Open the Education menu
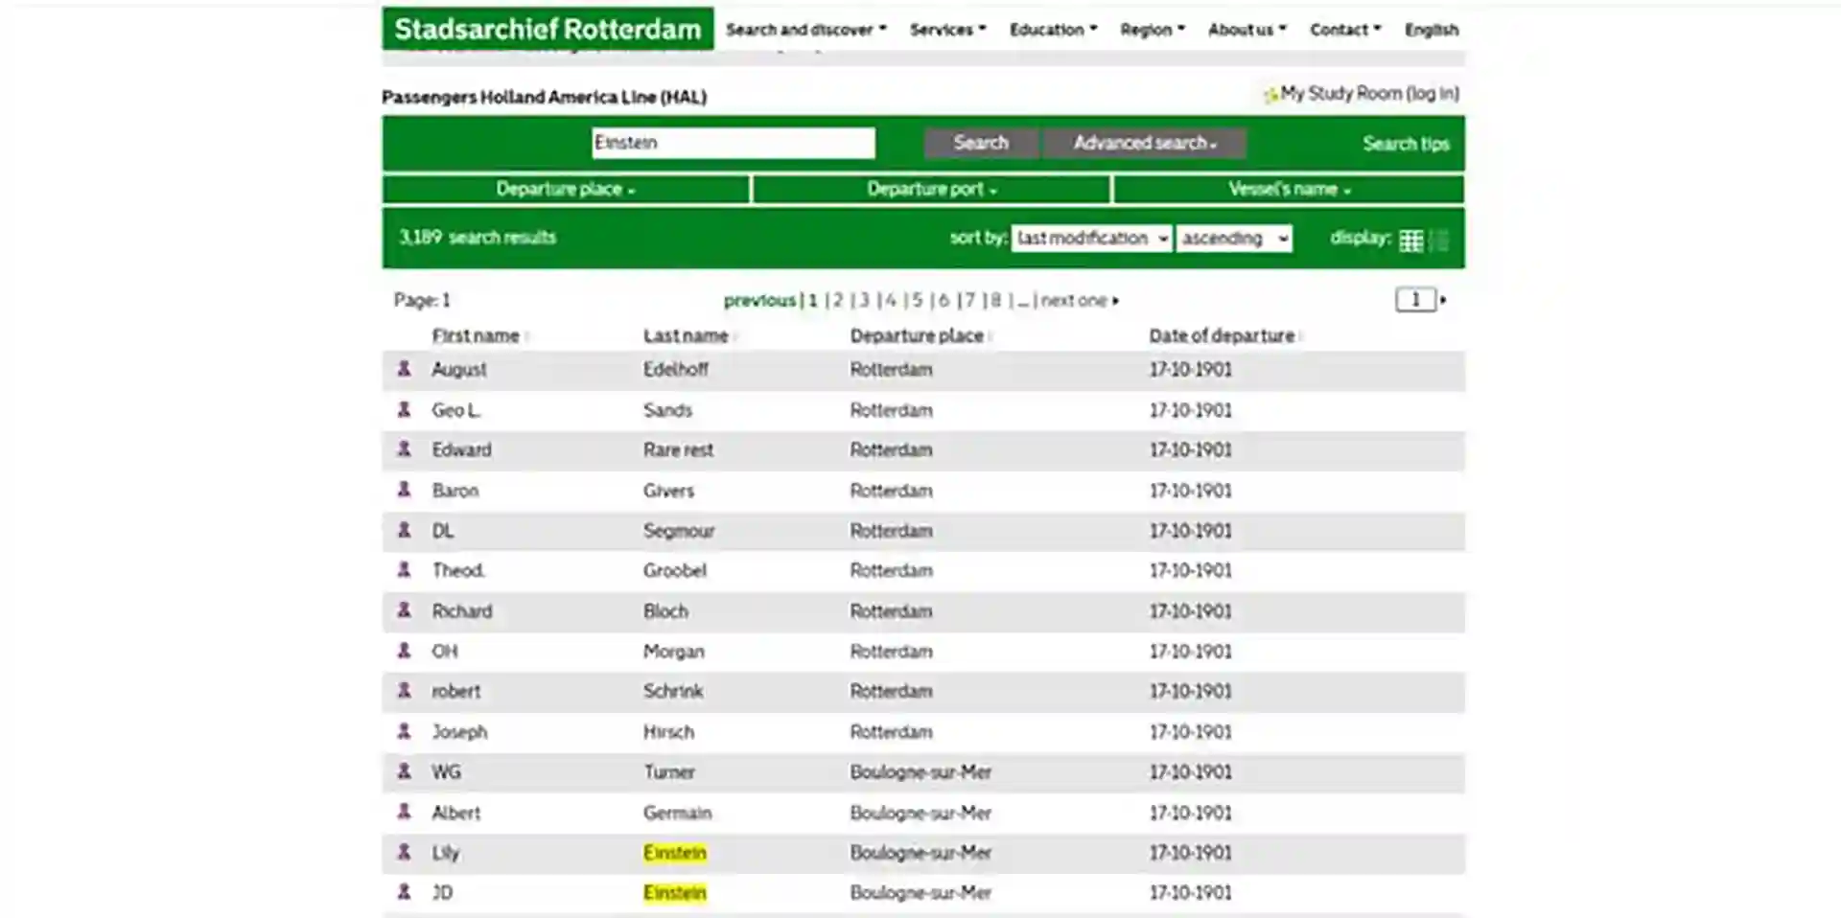This screenshot has width=1841, height=918. point(1053,30)
